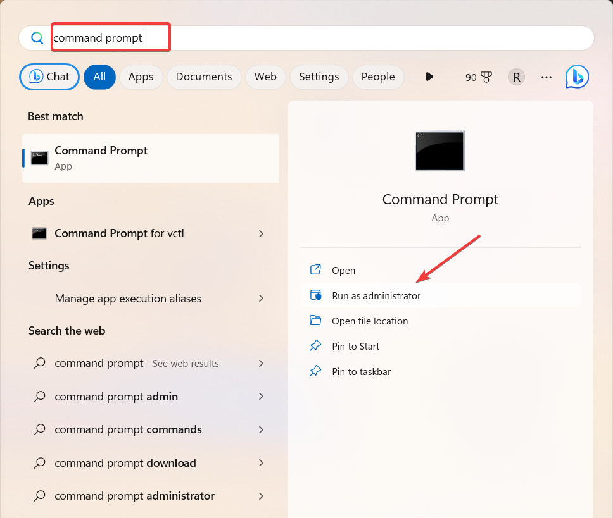
Task: Click the search icon beside 'command prompt download'
Action: (x=39, y=462)
